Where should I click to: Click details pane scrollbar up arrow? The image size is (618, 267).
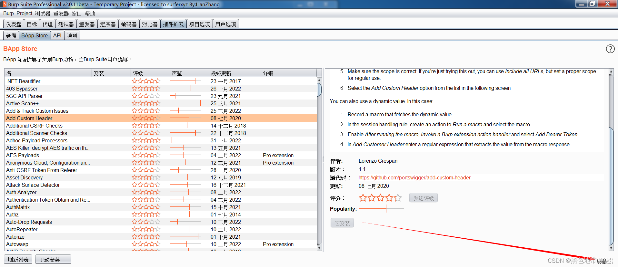tap(611, 71)
